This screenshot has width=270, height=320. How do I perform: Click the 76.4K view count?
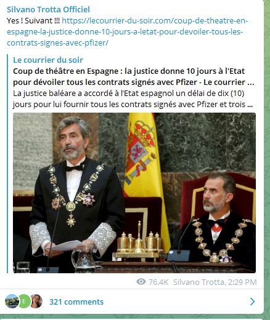[158, 282]
